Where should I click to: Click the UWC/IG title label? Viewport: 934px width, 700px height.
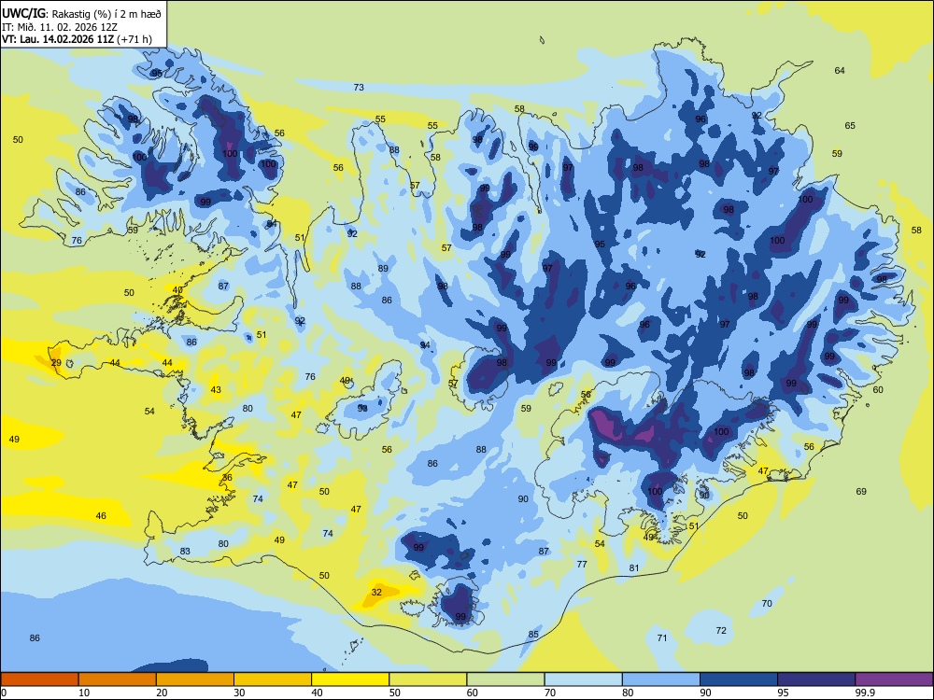(22, 13)
